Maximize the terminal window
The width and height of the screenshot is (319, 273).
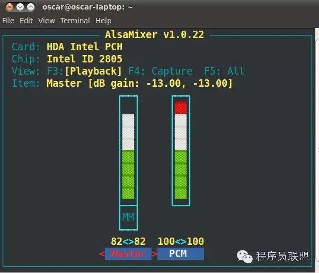coord(31,7)
